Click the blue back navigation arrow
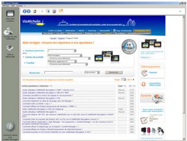The width and height of the screenshot is (187, 141). 25,11
